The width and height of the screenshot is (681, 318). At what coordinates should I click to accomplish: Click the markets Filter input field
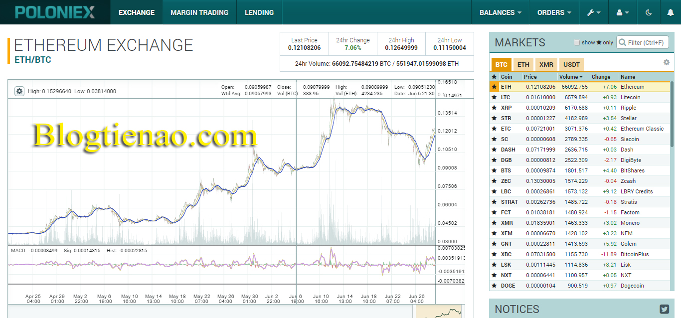click(647, 43)
